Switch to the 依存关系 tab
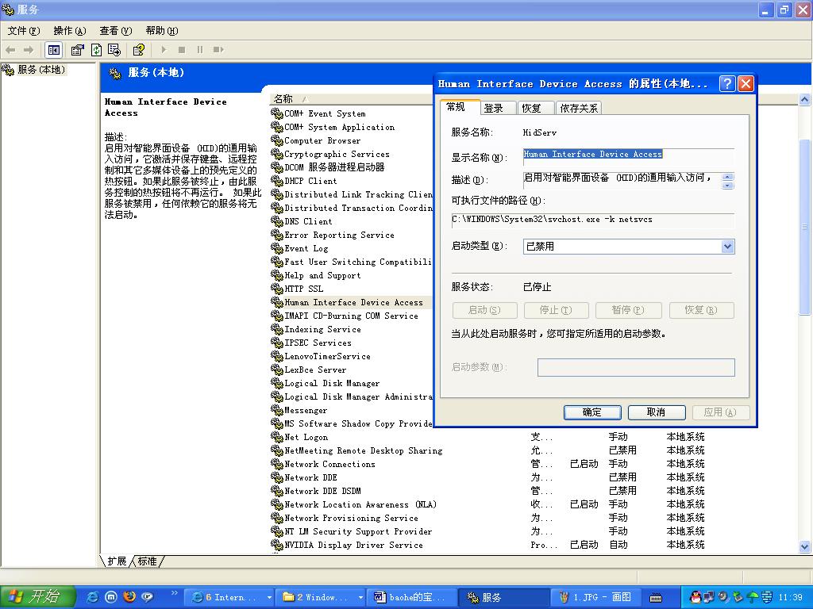The height and width of the screenshot is (609, 813). (x=579, y=108)
